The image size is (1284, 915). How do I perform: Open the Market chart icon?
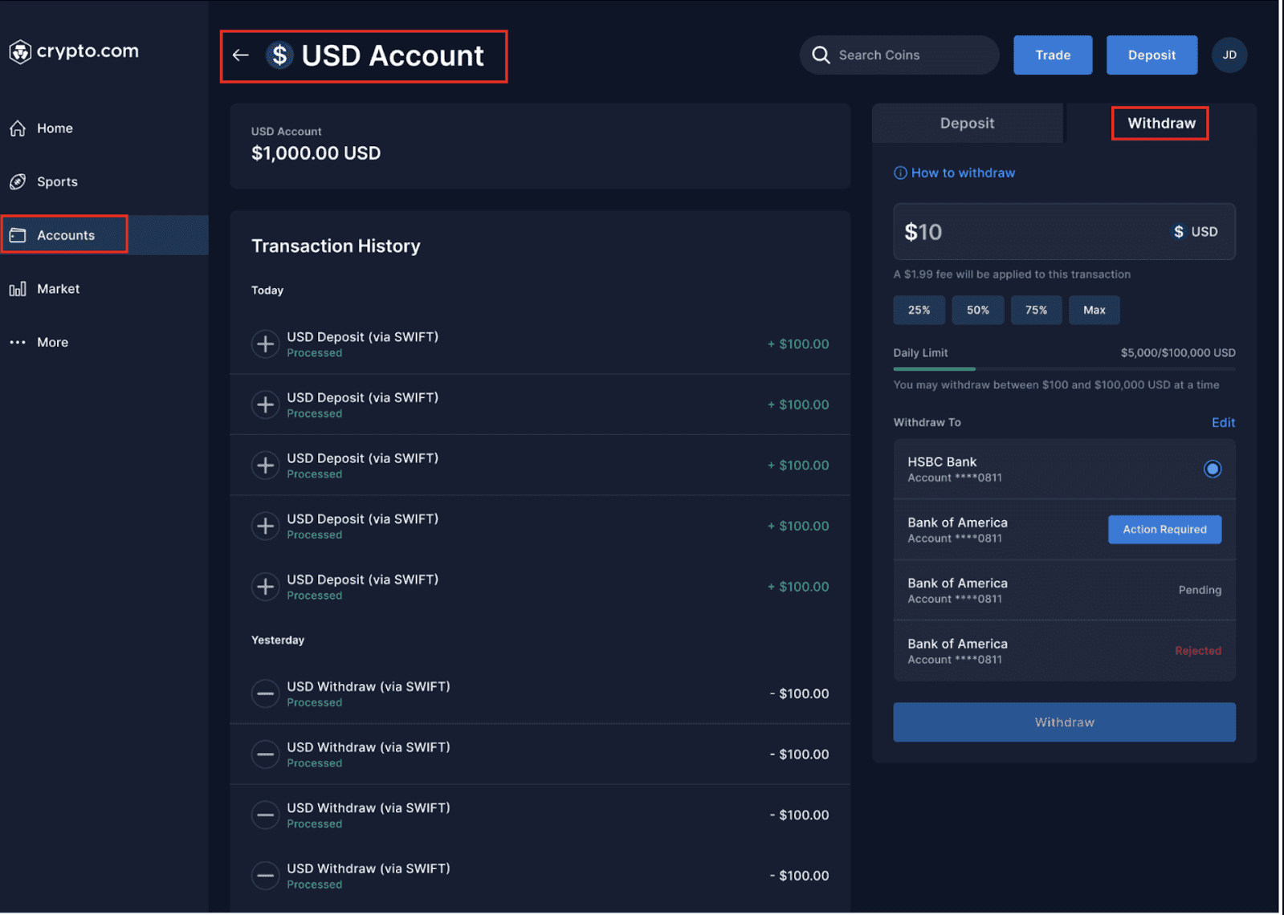(18, 289)
